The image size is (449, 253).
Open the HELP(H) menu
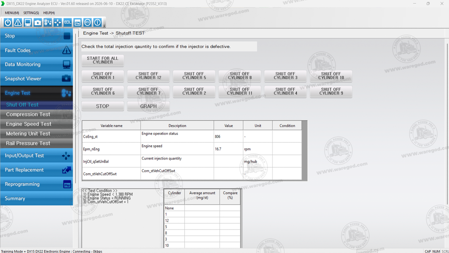click(49, 13)
